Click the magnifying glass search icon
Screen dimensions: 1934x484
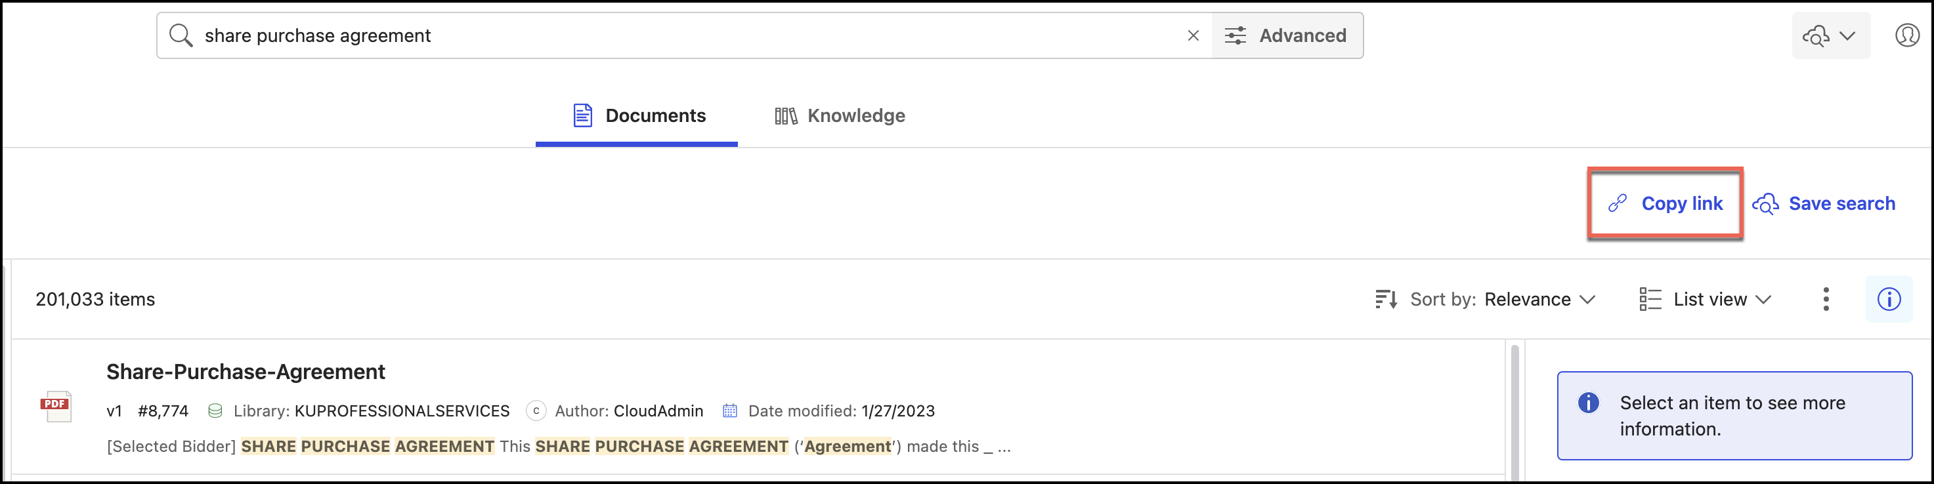[x=180, y=35]
